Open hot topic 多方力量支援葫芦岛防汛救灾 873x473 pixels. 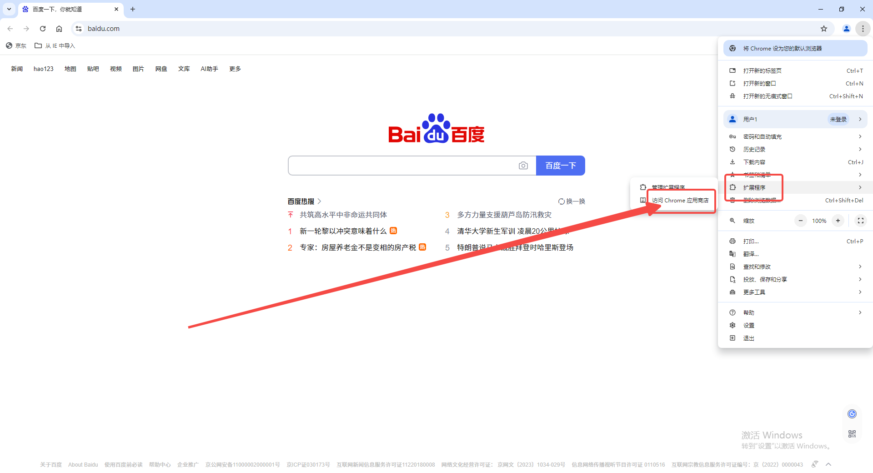[504, 215]
